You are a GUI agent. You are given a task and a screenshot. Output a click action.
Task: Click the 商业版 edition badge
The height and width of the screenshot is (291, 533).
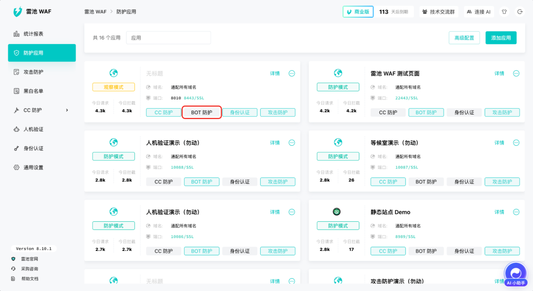358,11
